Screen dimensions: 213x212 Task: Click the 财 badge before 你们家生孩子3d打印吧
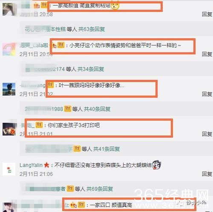(x=39, y=125)
